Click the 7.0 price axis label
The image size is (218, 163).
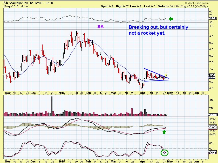[211, 69]
